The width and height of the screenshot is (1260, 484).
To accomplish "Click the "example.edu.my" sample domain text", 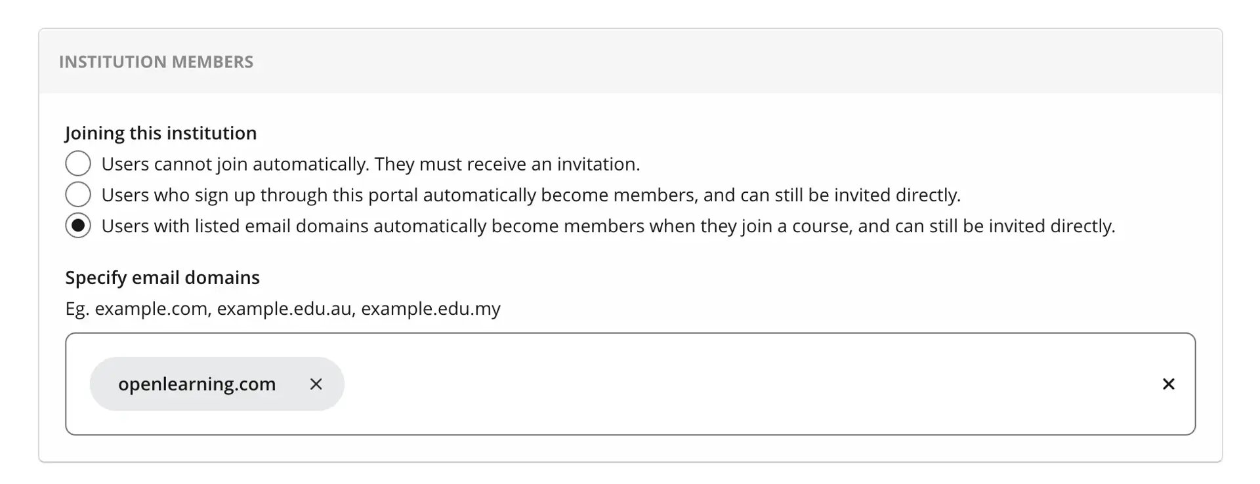I will (430, 308).
